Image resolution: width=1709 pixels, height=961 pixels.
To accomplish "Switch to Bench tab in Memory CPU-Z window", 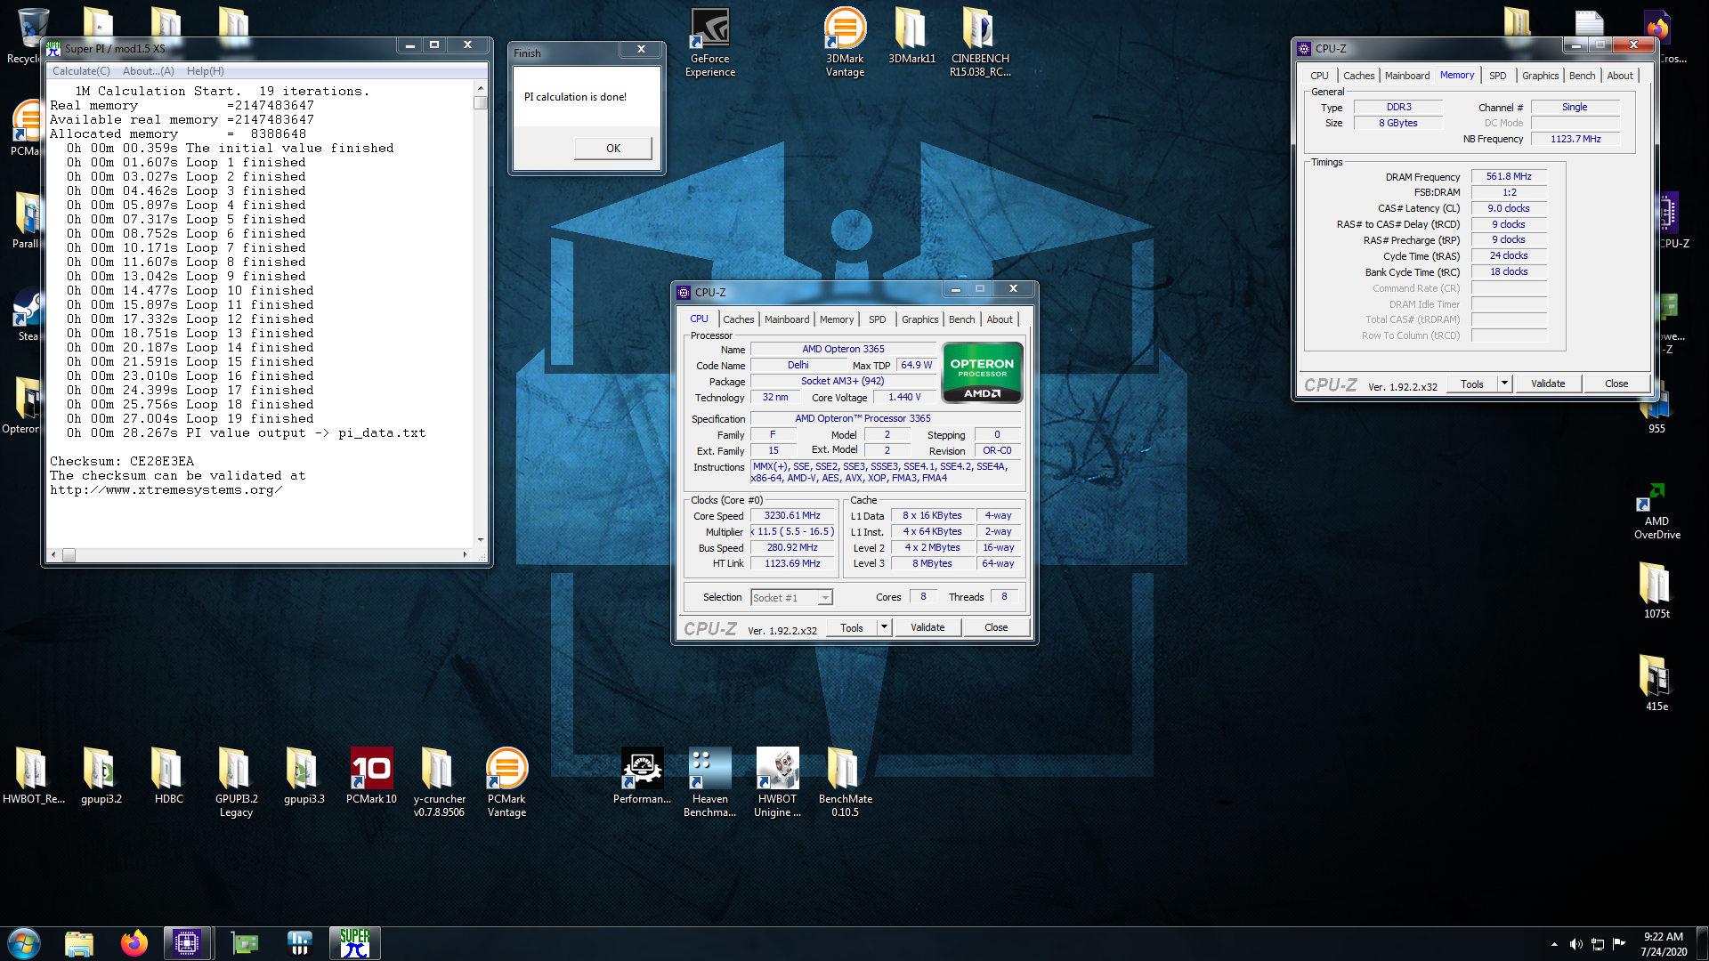I will coord(1582,76).
